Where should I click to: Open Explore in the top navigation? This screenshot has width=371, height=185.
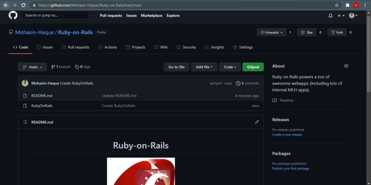point(173,16)
